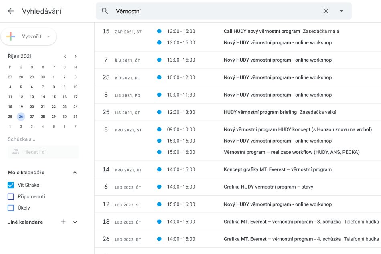The image size is (381, 254).
Task: Enable the Úkoly calendar checkbox
Action: [x=11, y=208]
